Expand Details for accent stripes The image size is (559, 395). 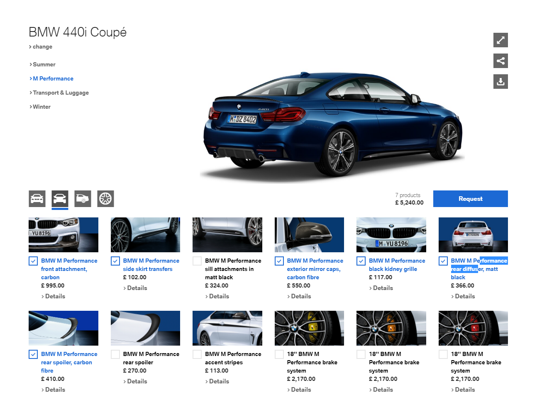217,381
